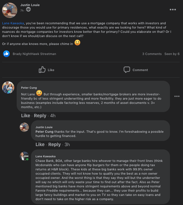The height and width of the screenshot is (205, 183).
Task: Click the 7h post timestamp
Action: point(22,10)
